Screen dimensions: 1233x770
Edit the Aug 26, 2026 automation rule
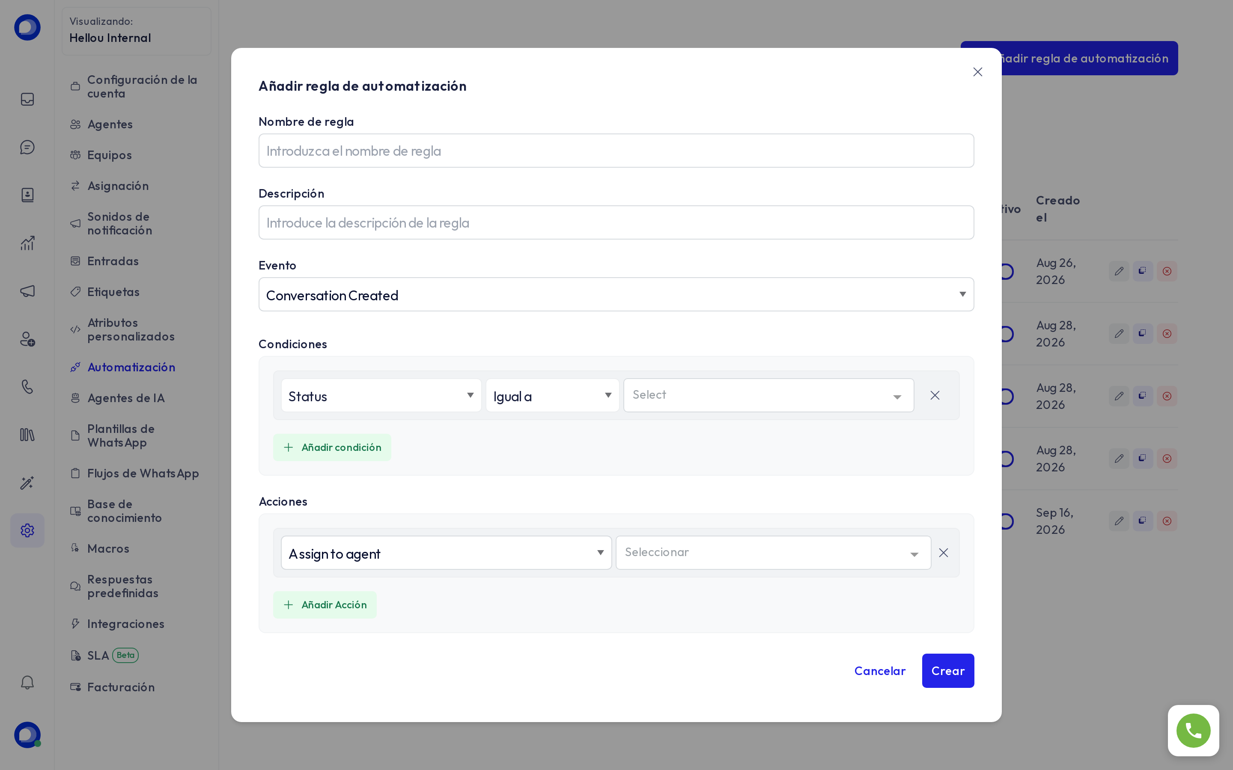[x=1118, y=271]
